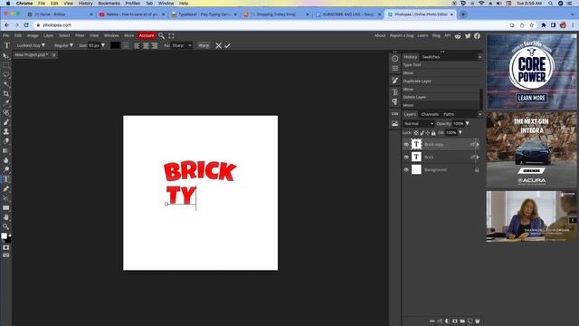Align text right

(x=155, y=45)
